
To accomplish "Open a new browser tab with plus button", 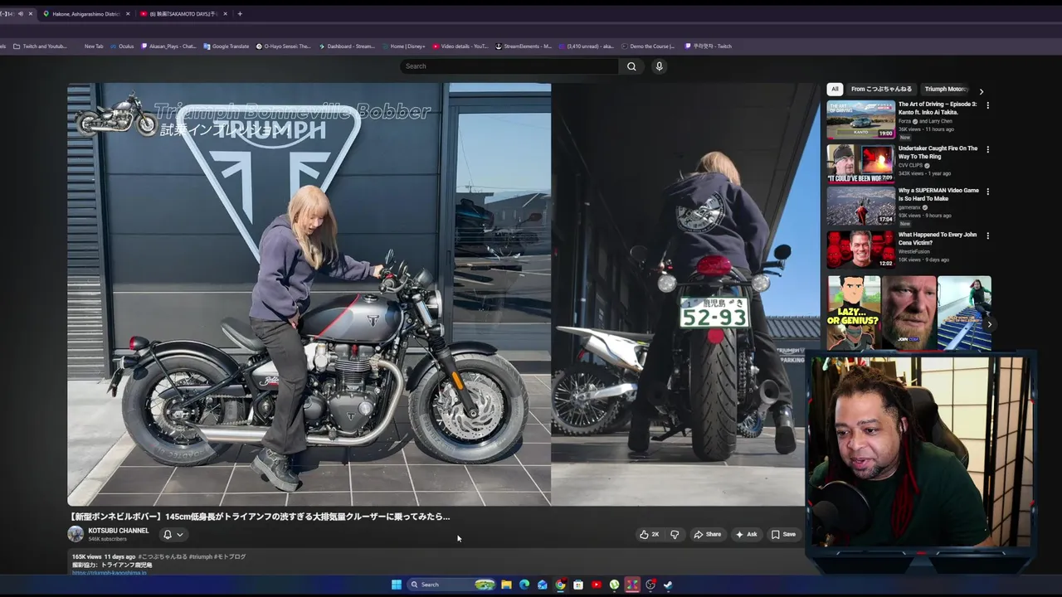I will [240, 14].
